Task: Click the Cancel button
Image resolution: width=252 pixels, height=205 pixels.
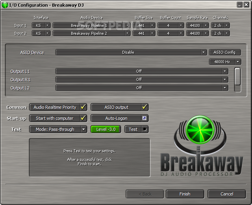Action: coord(227,194)
